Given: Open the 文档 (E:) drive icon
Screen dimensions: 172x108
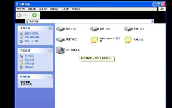Looking at the screenshot, I should (x=128, y=29).
